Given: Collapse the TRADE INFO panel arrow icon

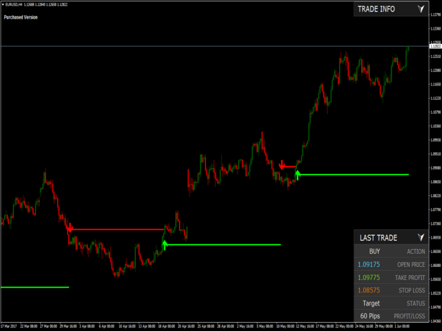Looking at the screenshot, I should click(421, 9).
